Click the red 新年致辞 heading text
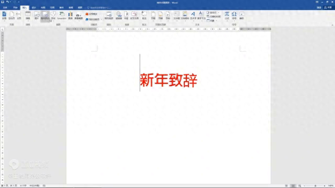Image resolution: width=335 pixels, height=188 pixels. pos(169,80)
